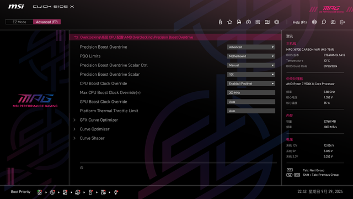
Task: Select the Precision Boost Overdrive row label
Action: coord(103,47)
